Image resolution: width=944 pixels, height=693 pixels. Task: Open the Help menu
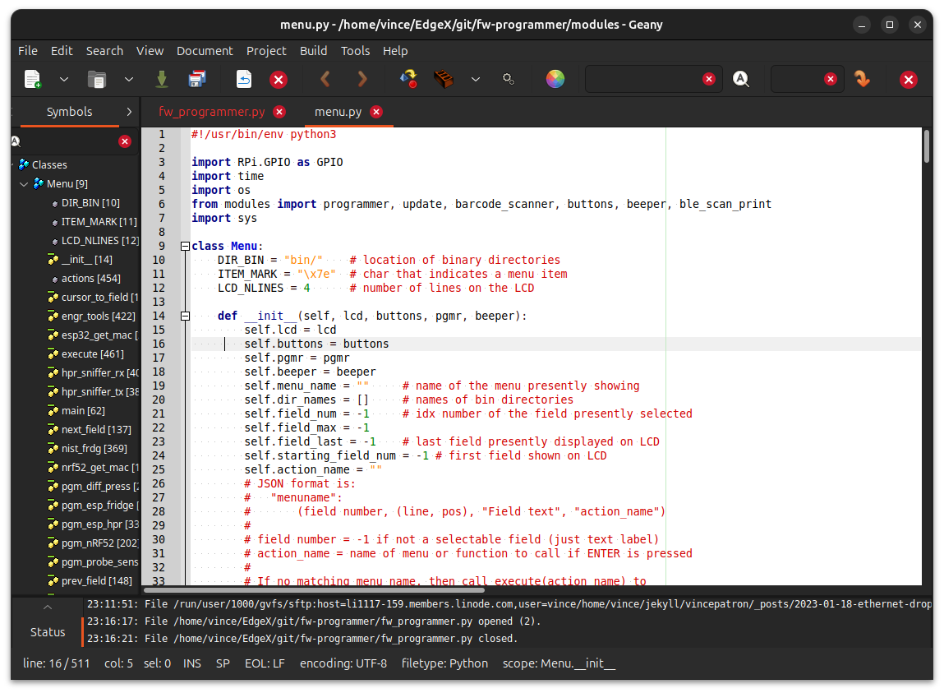click(x=395, y=51)
